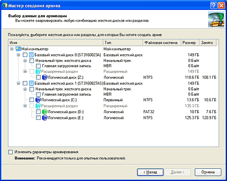Click the hard disk 0 ST3160023A drive icon

click(32, 55)
